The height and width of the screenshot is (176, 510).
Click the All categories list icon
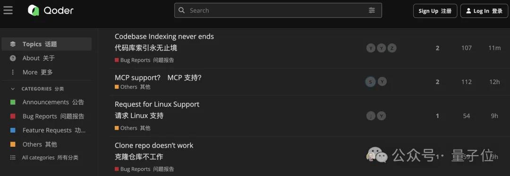pyautogui.click(x=13, y=158)
